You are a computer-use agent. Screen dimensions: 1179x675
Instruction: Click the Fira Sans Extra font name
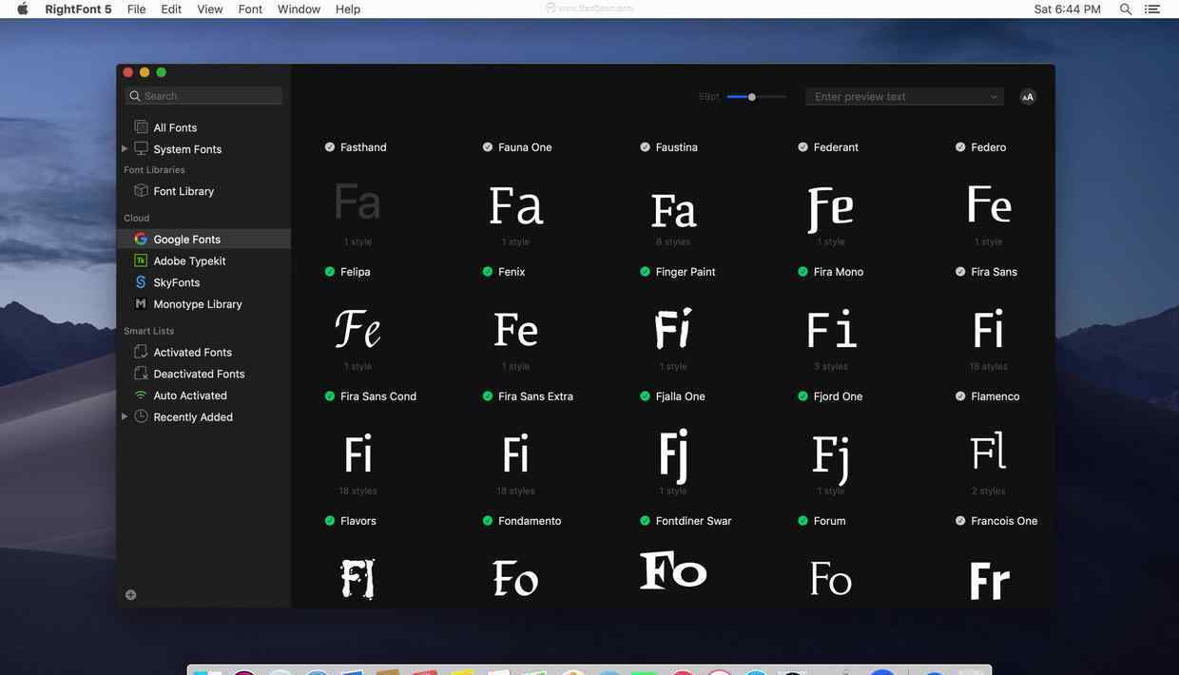[535, 396]
